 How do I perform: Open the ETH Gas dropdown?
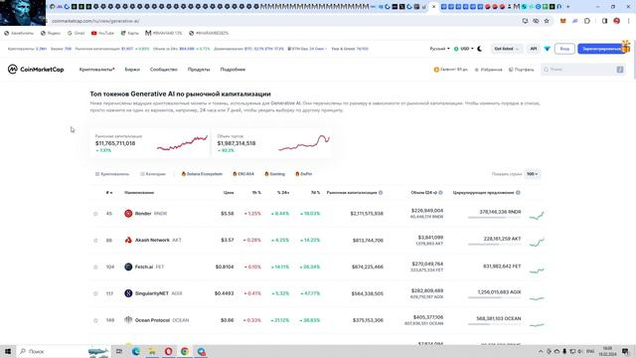[x=307, y=49]
